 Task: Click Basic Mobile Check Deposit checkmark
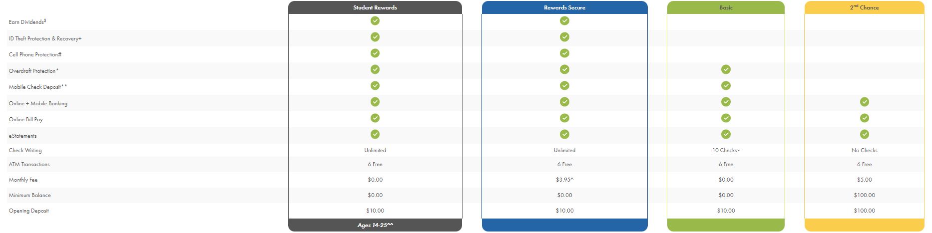click(x=726, y=86)
